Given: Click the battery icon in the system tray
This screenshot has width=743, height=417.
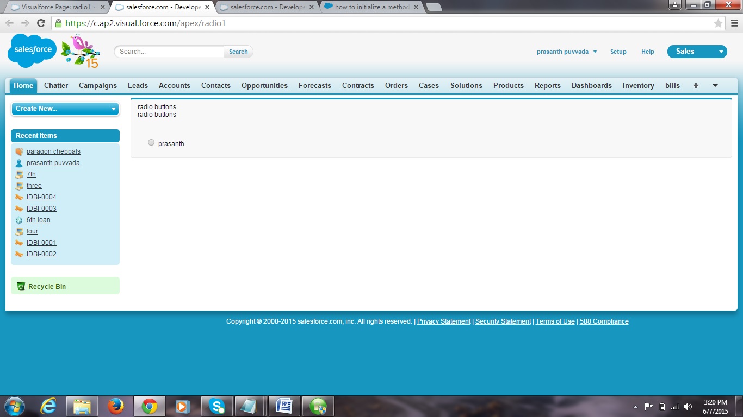Looking at the screenshot, I should point(662,407).
